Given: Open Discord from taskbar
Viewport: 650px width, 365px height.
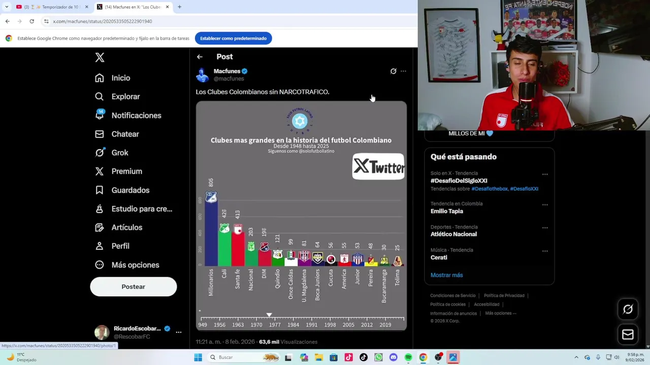Looking at the screenshot, I should click(x=393, y=357).
